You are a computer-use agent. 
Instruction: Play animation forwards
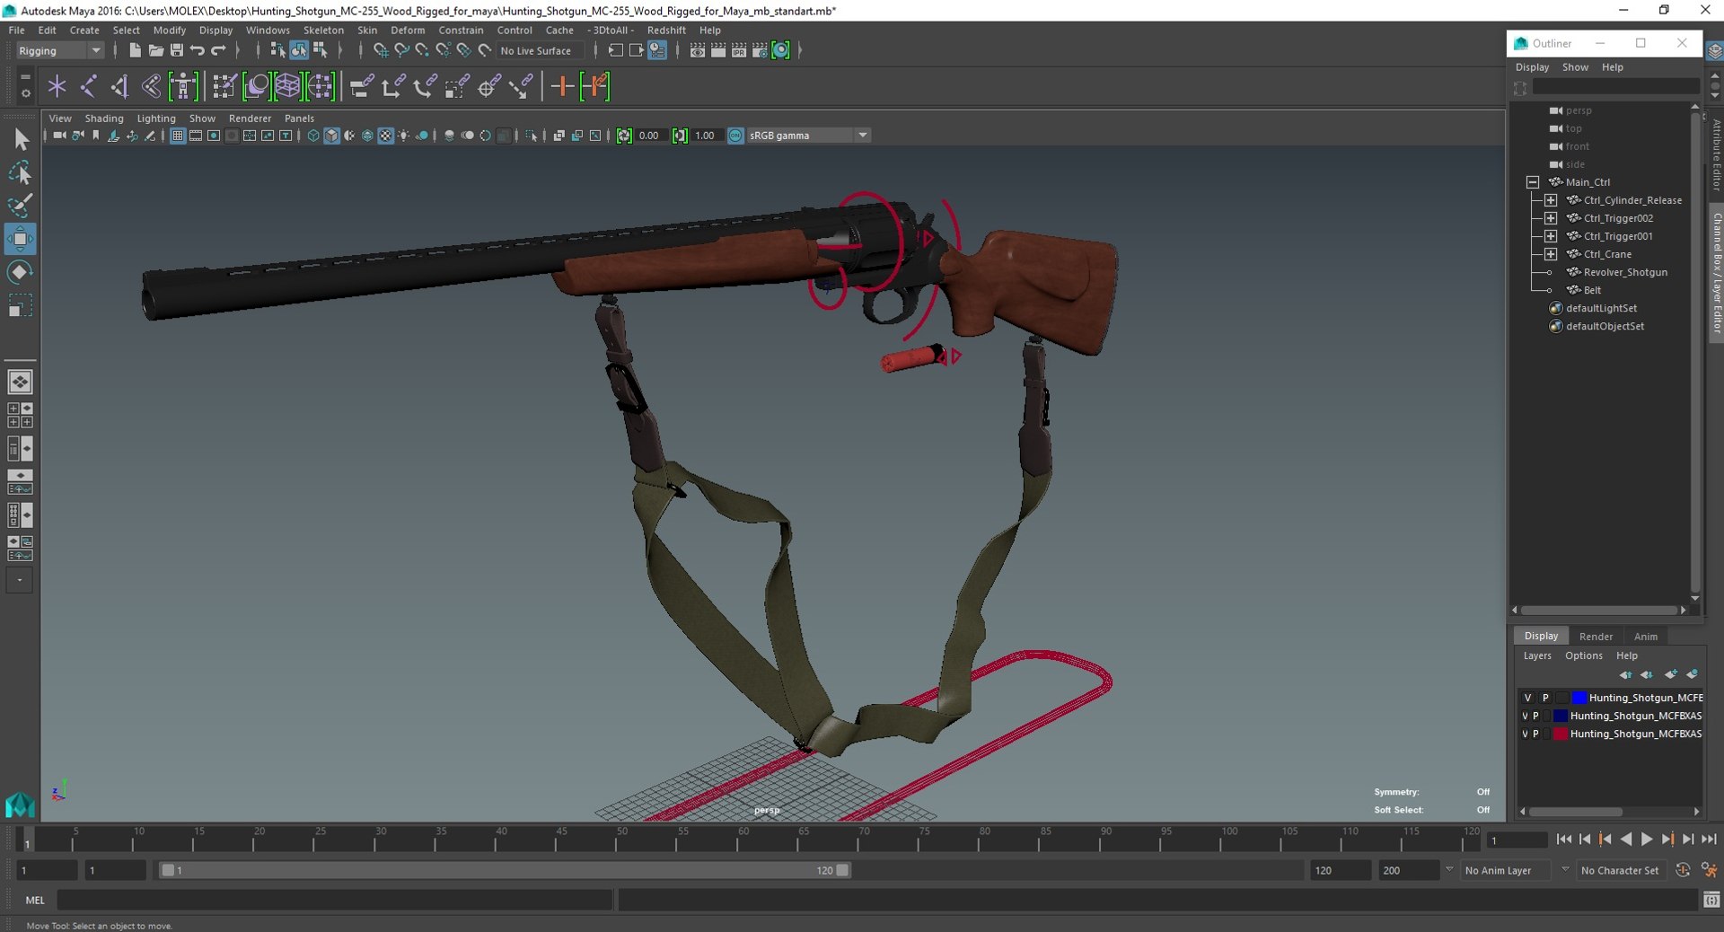tap(1647, 840)
